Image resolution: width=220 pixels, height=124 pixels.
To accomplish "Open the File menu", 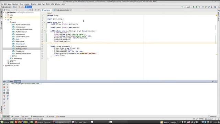I will click(x=2, y=4).
